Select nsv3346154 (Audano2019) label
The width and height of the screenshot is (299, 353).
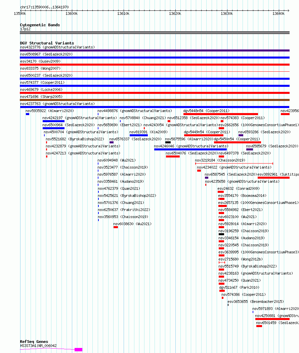tap(242, 238)
